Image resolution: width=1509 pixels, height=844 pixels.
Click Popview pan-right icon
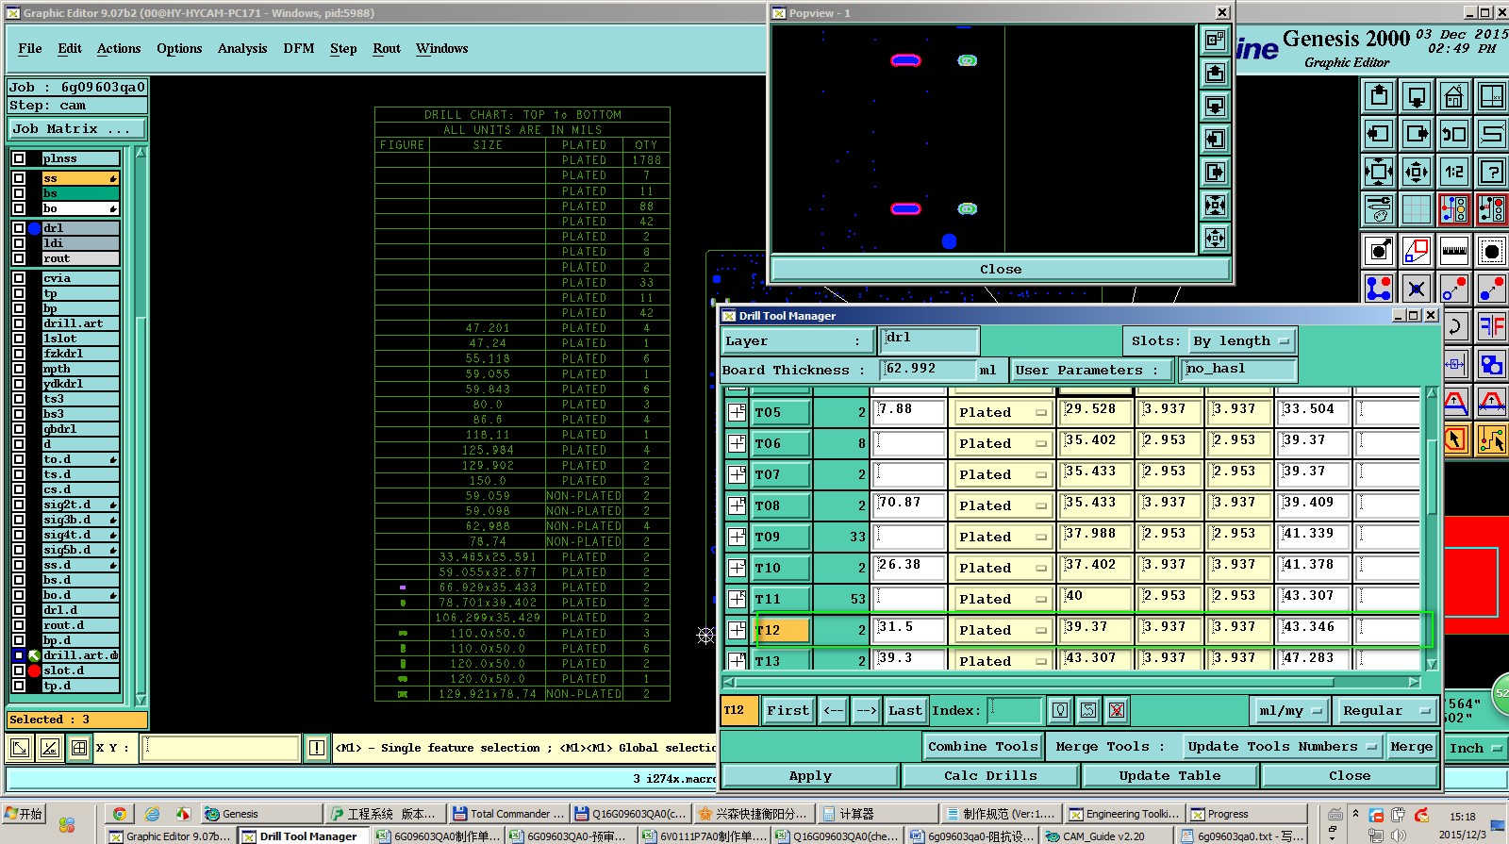[1216, 172]
